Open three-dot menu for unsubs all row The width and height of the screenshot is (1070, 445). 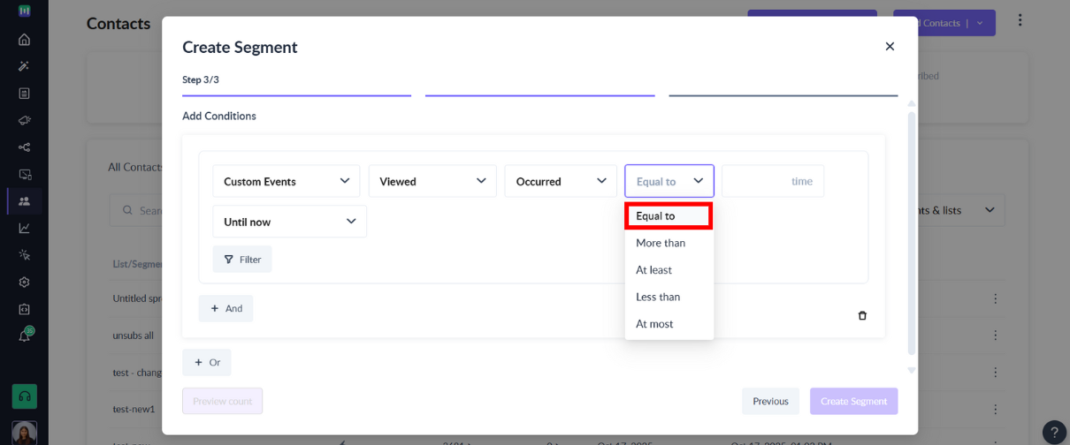(996, 336)
